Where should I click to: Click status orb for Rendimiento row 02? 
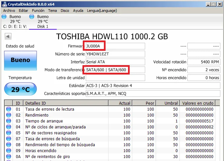(9, 115)
